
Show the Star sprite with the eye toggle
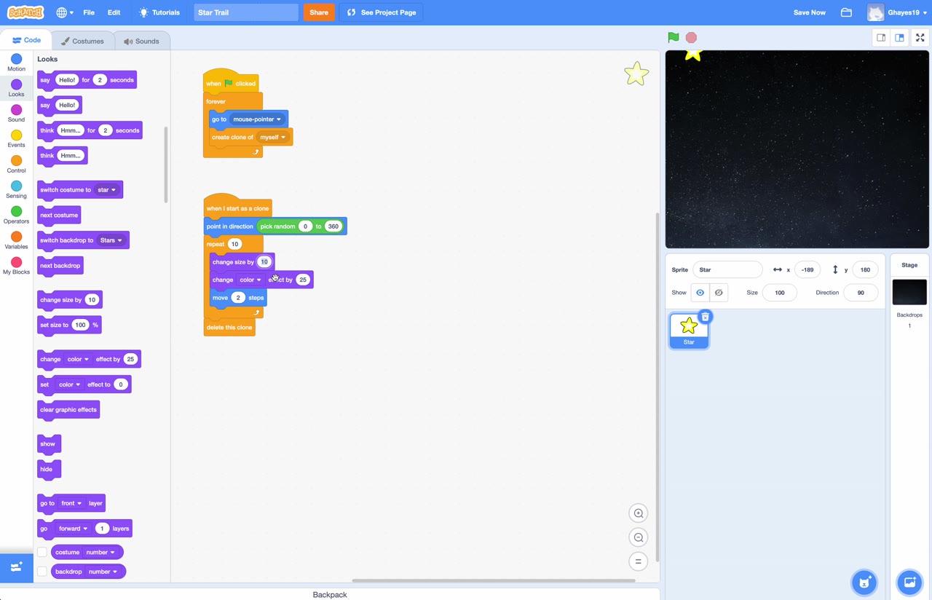[x=700, y=292]
